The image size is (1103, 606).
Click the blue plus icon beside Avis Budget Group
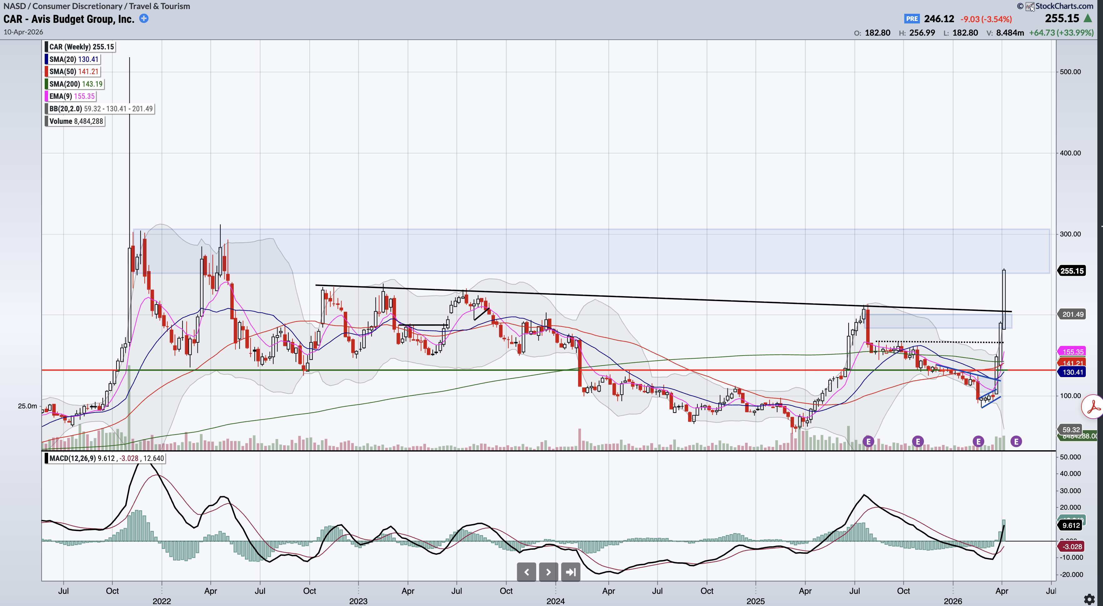coord(144,18)
